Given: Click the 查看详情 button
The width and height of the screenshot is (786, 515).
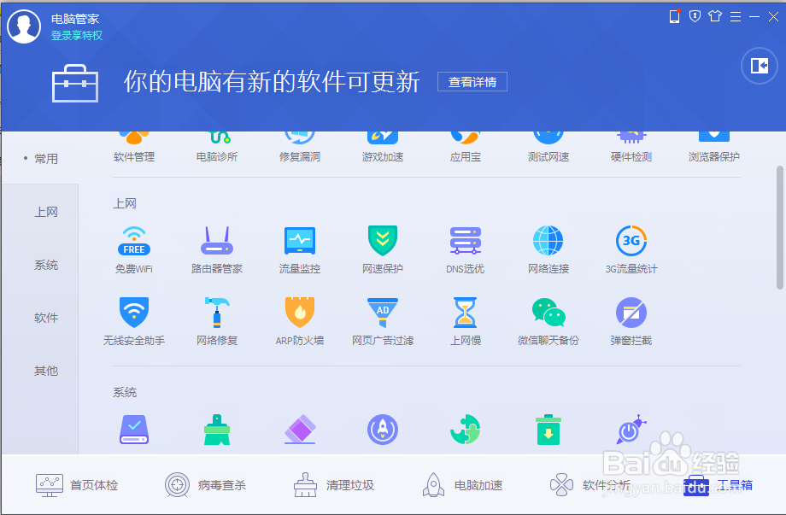Looking at the screenshot, I should (x=472, y=82).
